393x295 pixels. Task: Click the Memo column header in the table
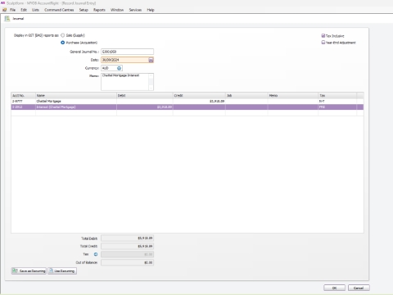tap(293, 95)
